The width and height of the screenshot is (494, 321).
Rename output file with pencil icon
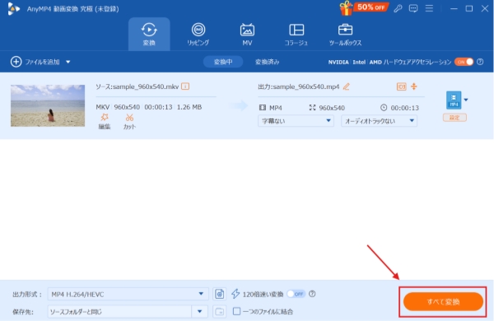pos(347,86)
